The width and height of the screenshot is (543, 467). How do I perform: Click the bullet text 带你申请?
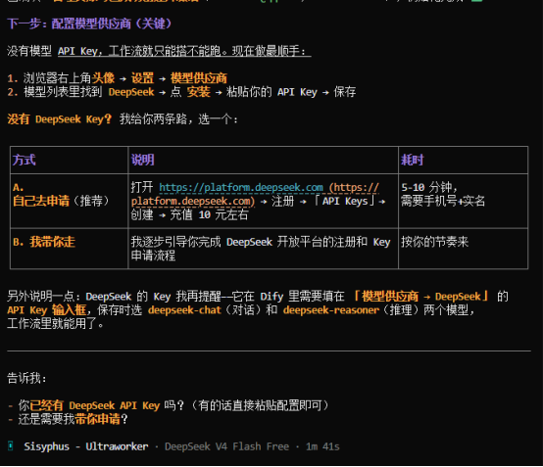tap(97, 419)
